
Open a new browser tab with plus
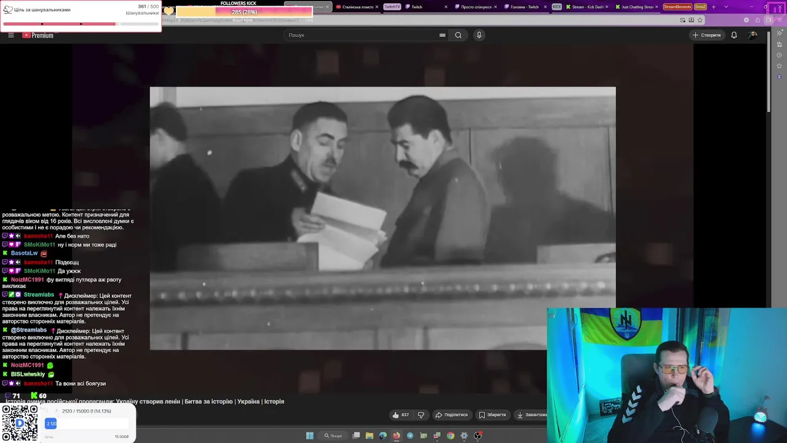tap(713, 7)
